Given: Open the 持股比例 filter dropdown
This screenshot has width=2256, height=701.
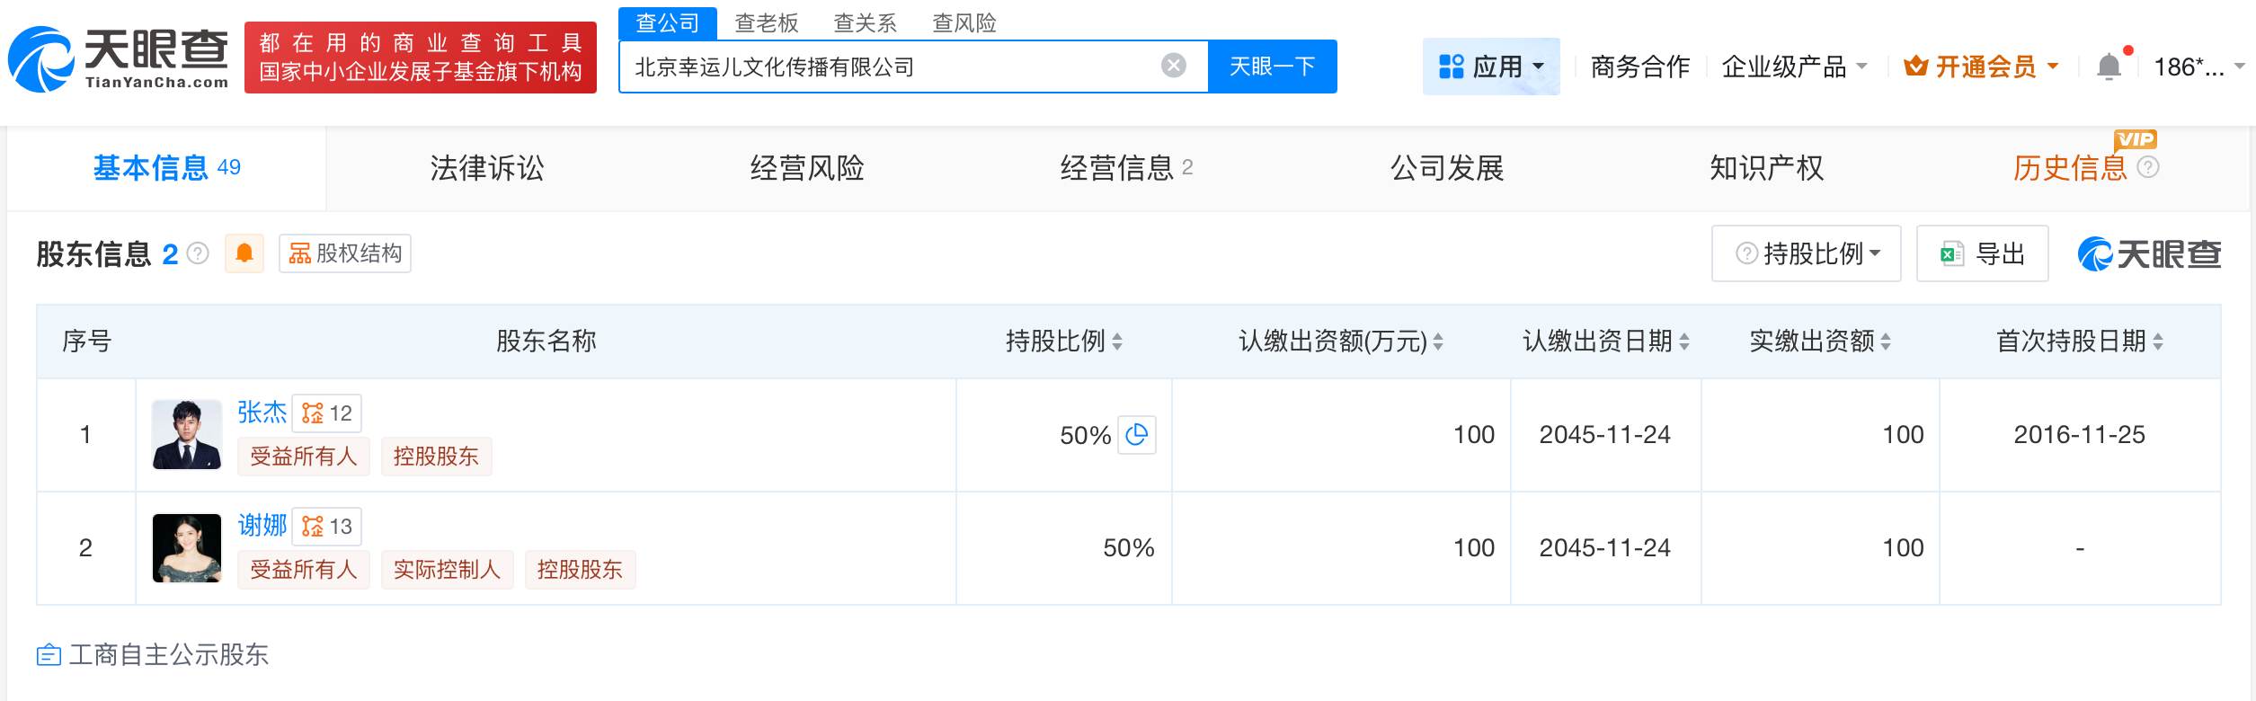Looking at the screenshot, I should pos(1806,254).
